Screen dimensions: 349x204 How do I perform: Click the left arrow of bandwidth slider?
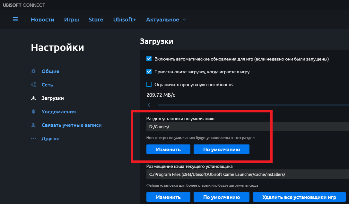149,105
